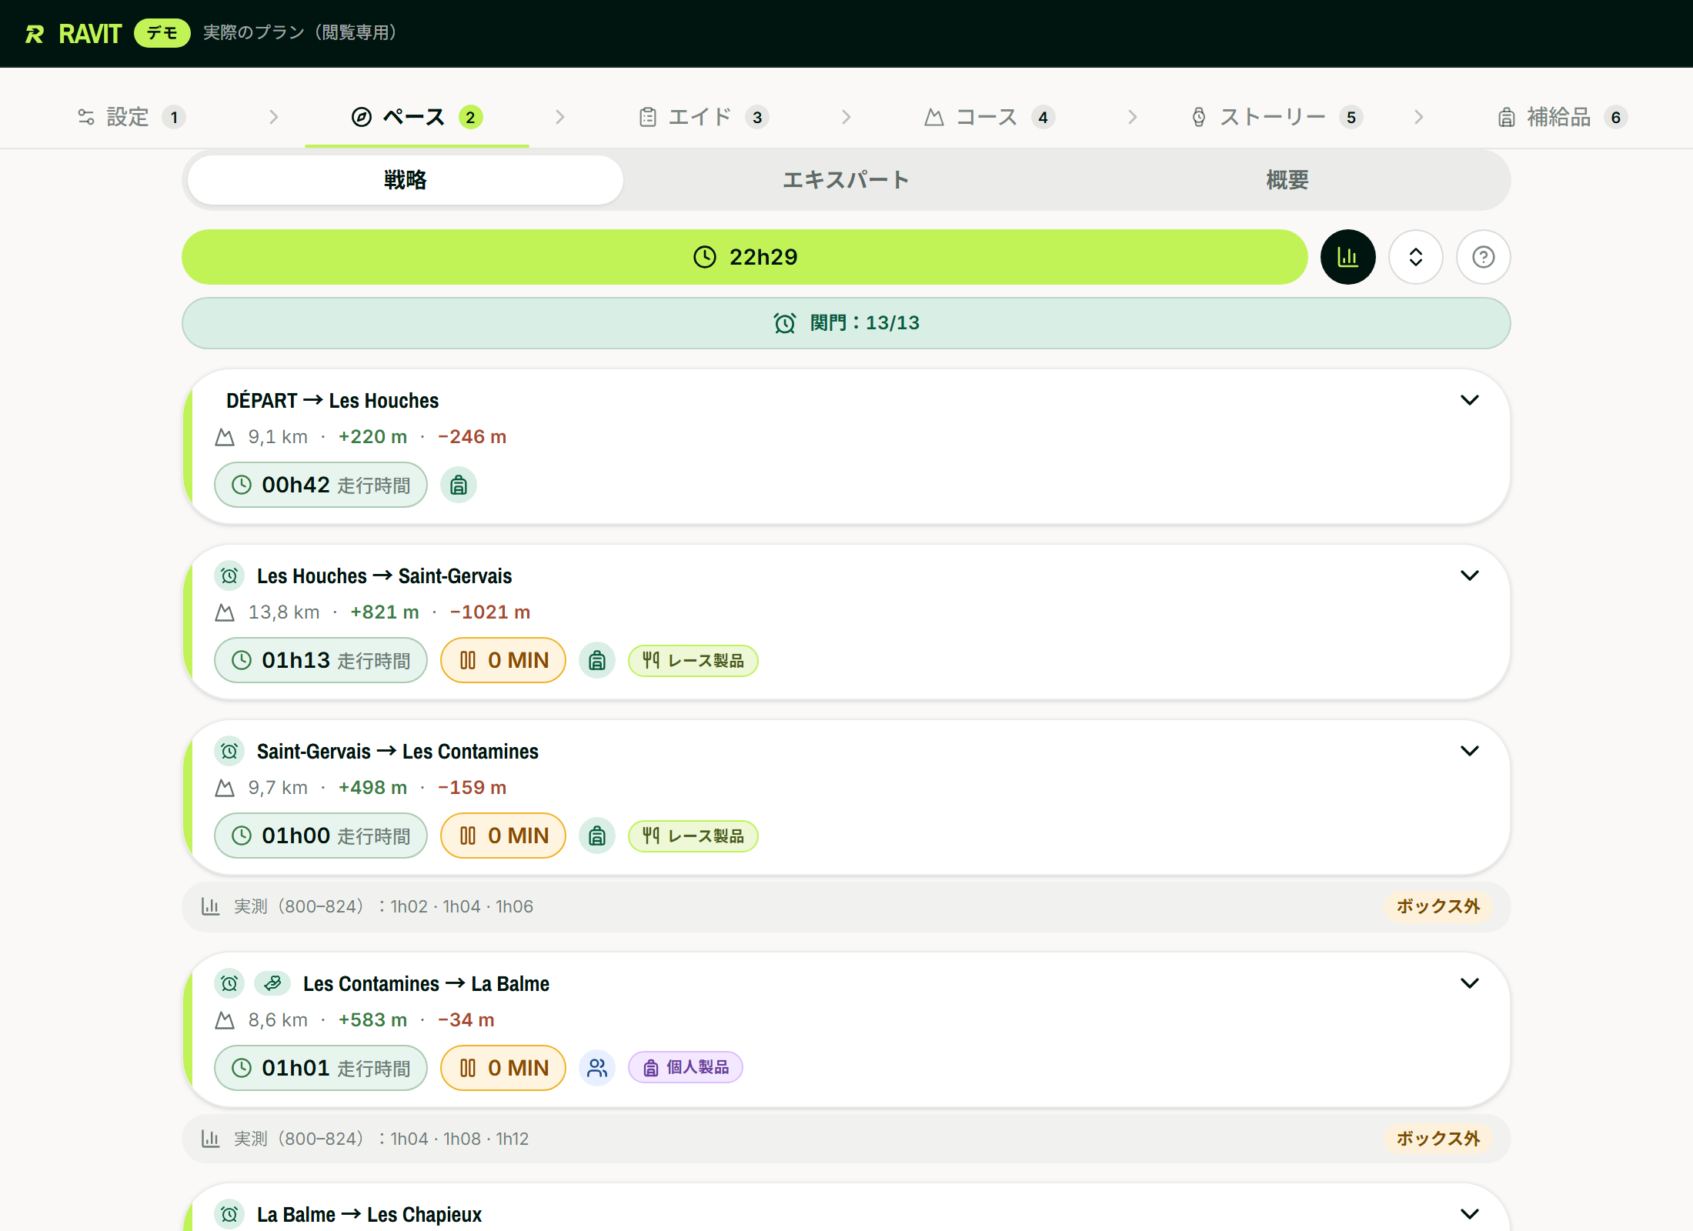Click the RAVIT logo
Screen dimensions: 1693x1231
click(73, 34)
